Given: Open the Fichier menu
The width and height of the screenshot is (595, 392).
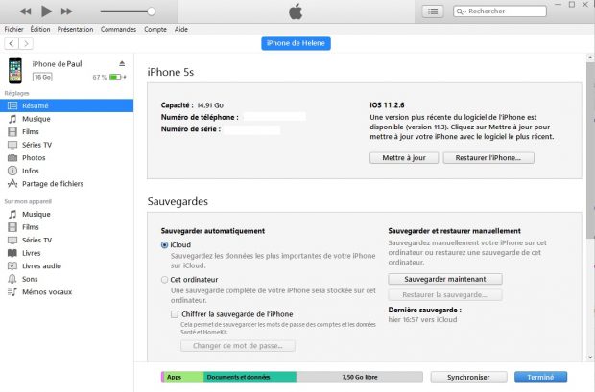Looking at the screenshot, I should 13,29.
